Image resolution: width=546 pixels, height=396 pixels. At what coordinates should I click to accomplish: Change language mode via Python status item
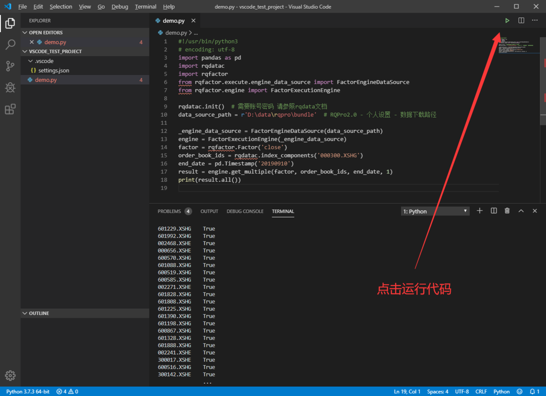pyautogui.click(x=502, y=392)
